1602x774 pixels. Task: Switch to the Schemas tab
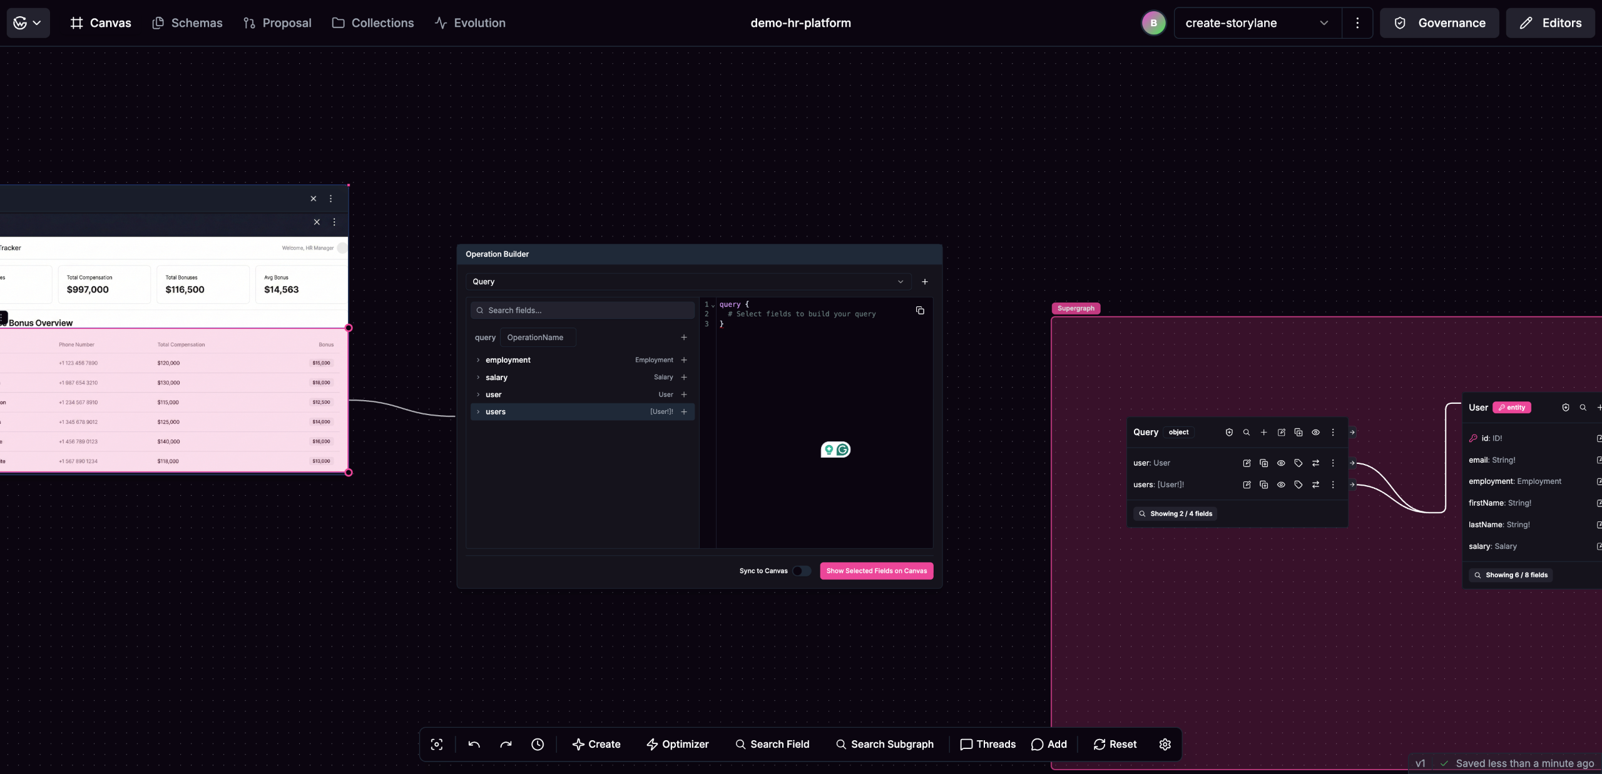[x=187, y=23]
